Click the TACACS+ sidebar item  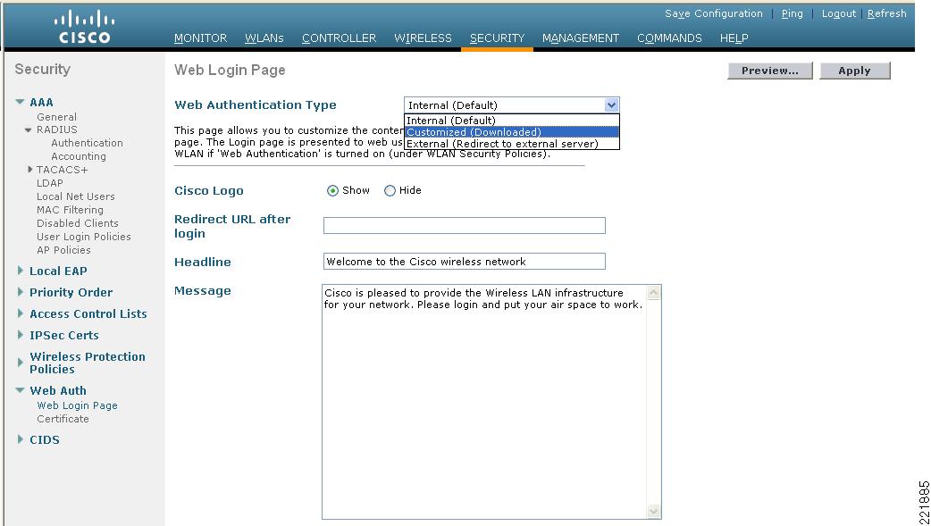coord(62,170)
